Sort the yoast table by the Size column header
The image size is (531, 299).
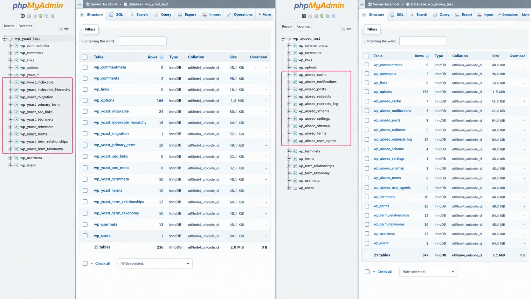233,57
